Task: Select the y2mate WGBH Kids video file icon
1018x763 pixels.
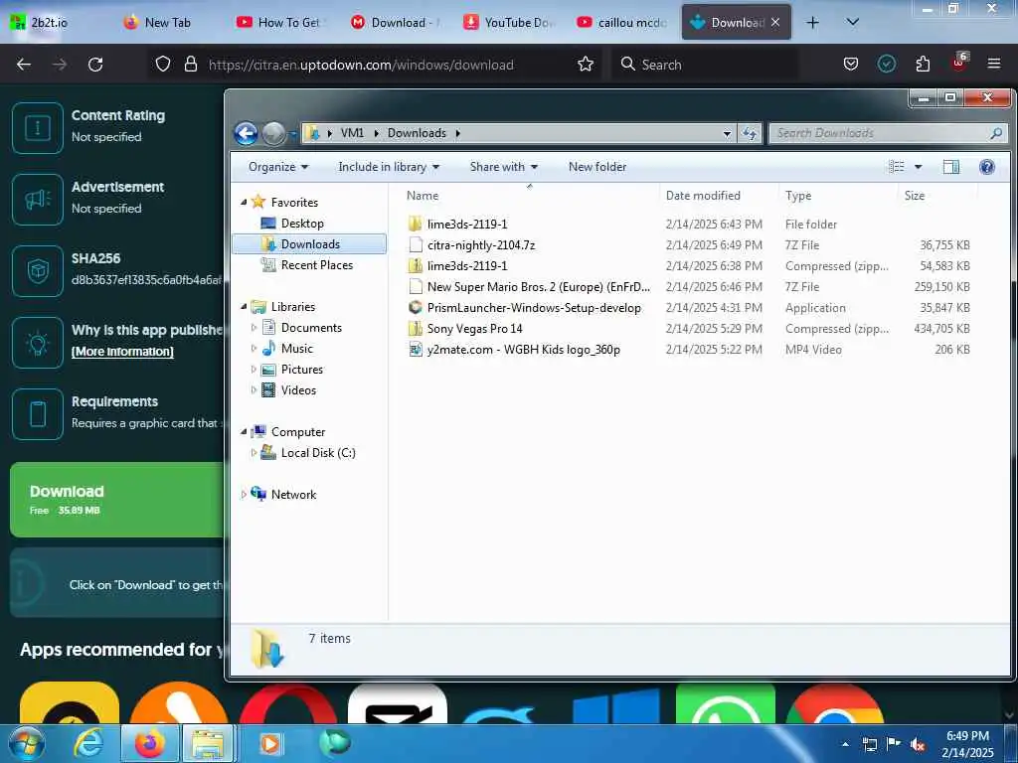Action: pyautogui.click(x=416, y=349)
